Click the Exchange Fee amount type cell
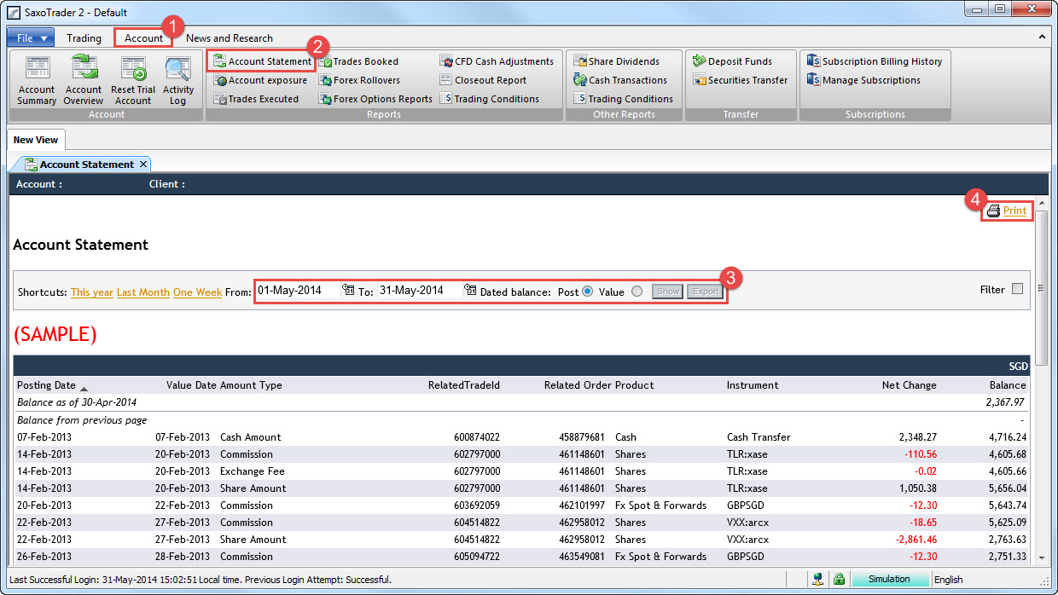 [x=251, y=471]
